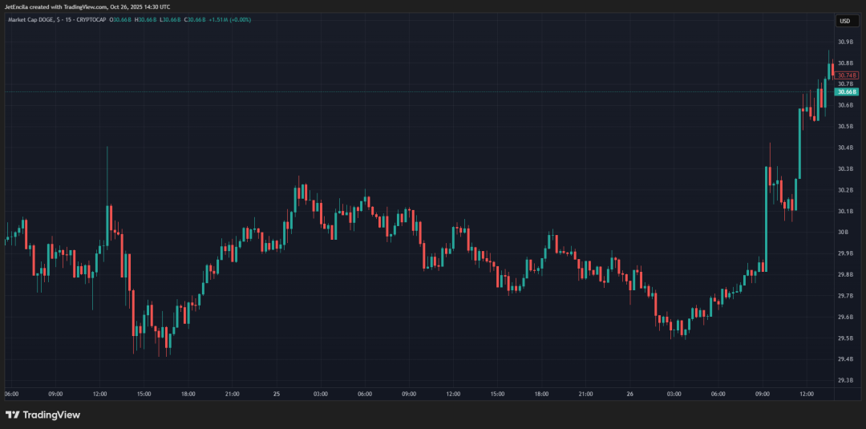Click the high value H30.66 B in legend

click(145, 19)
